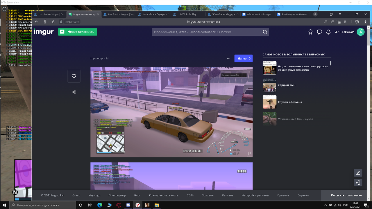The image size is (372, 209).
Task: Switch РУС keyboard language indicator
Action: [346, 205]
